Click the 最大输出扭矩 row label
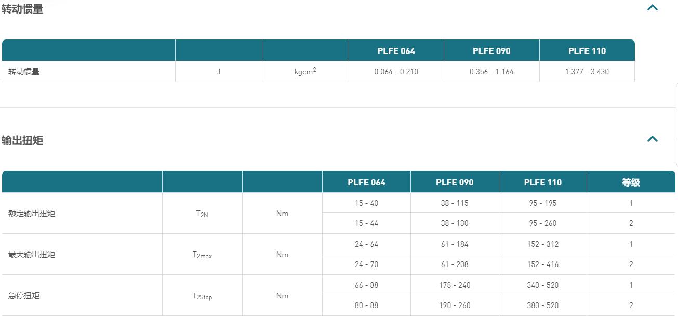Viewport: 678px width, 319px height. [32, 254]
